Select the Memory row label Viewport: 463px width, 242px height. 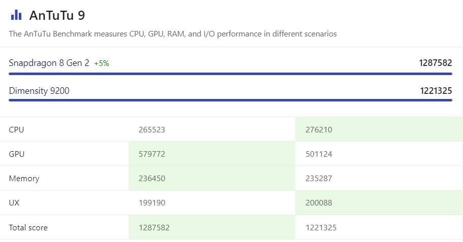tap(24, 179)
